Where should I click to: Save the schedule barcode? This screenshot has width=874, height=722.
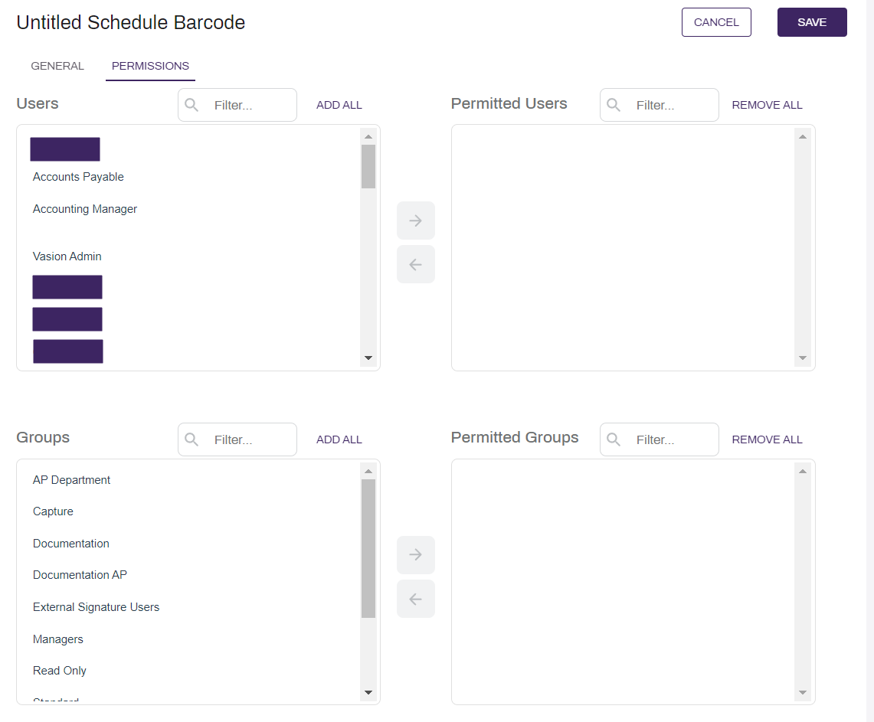(x=812, y=22)
